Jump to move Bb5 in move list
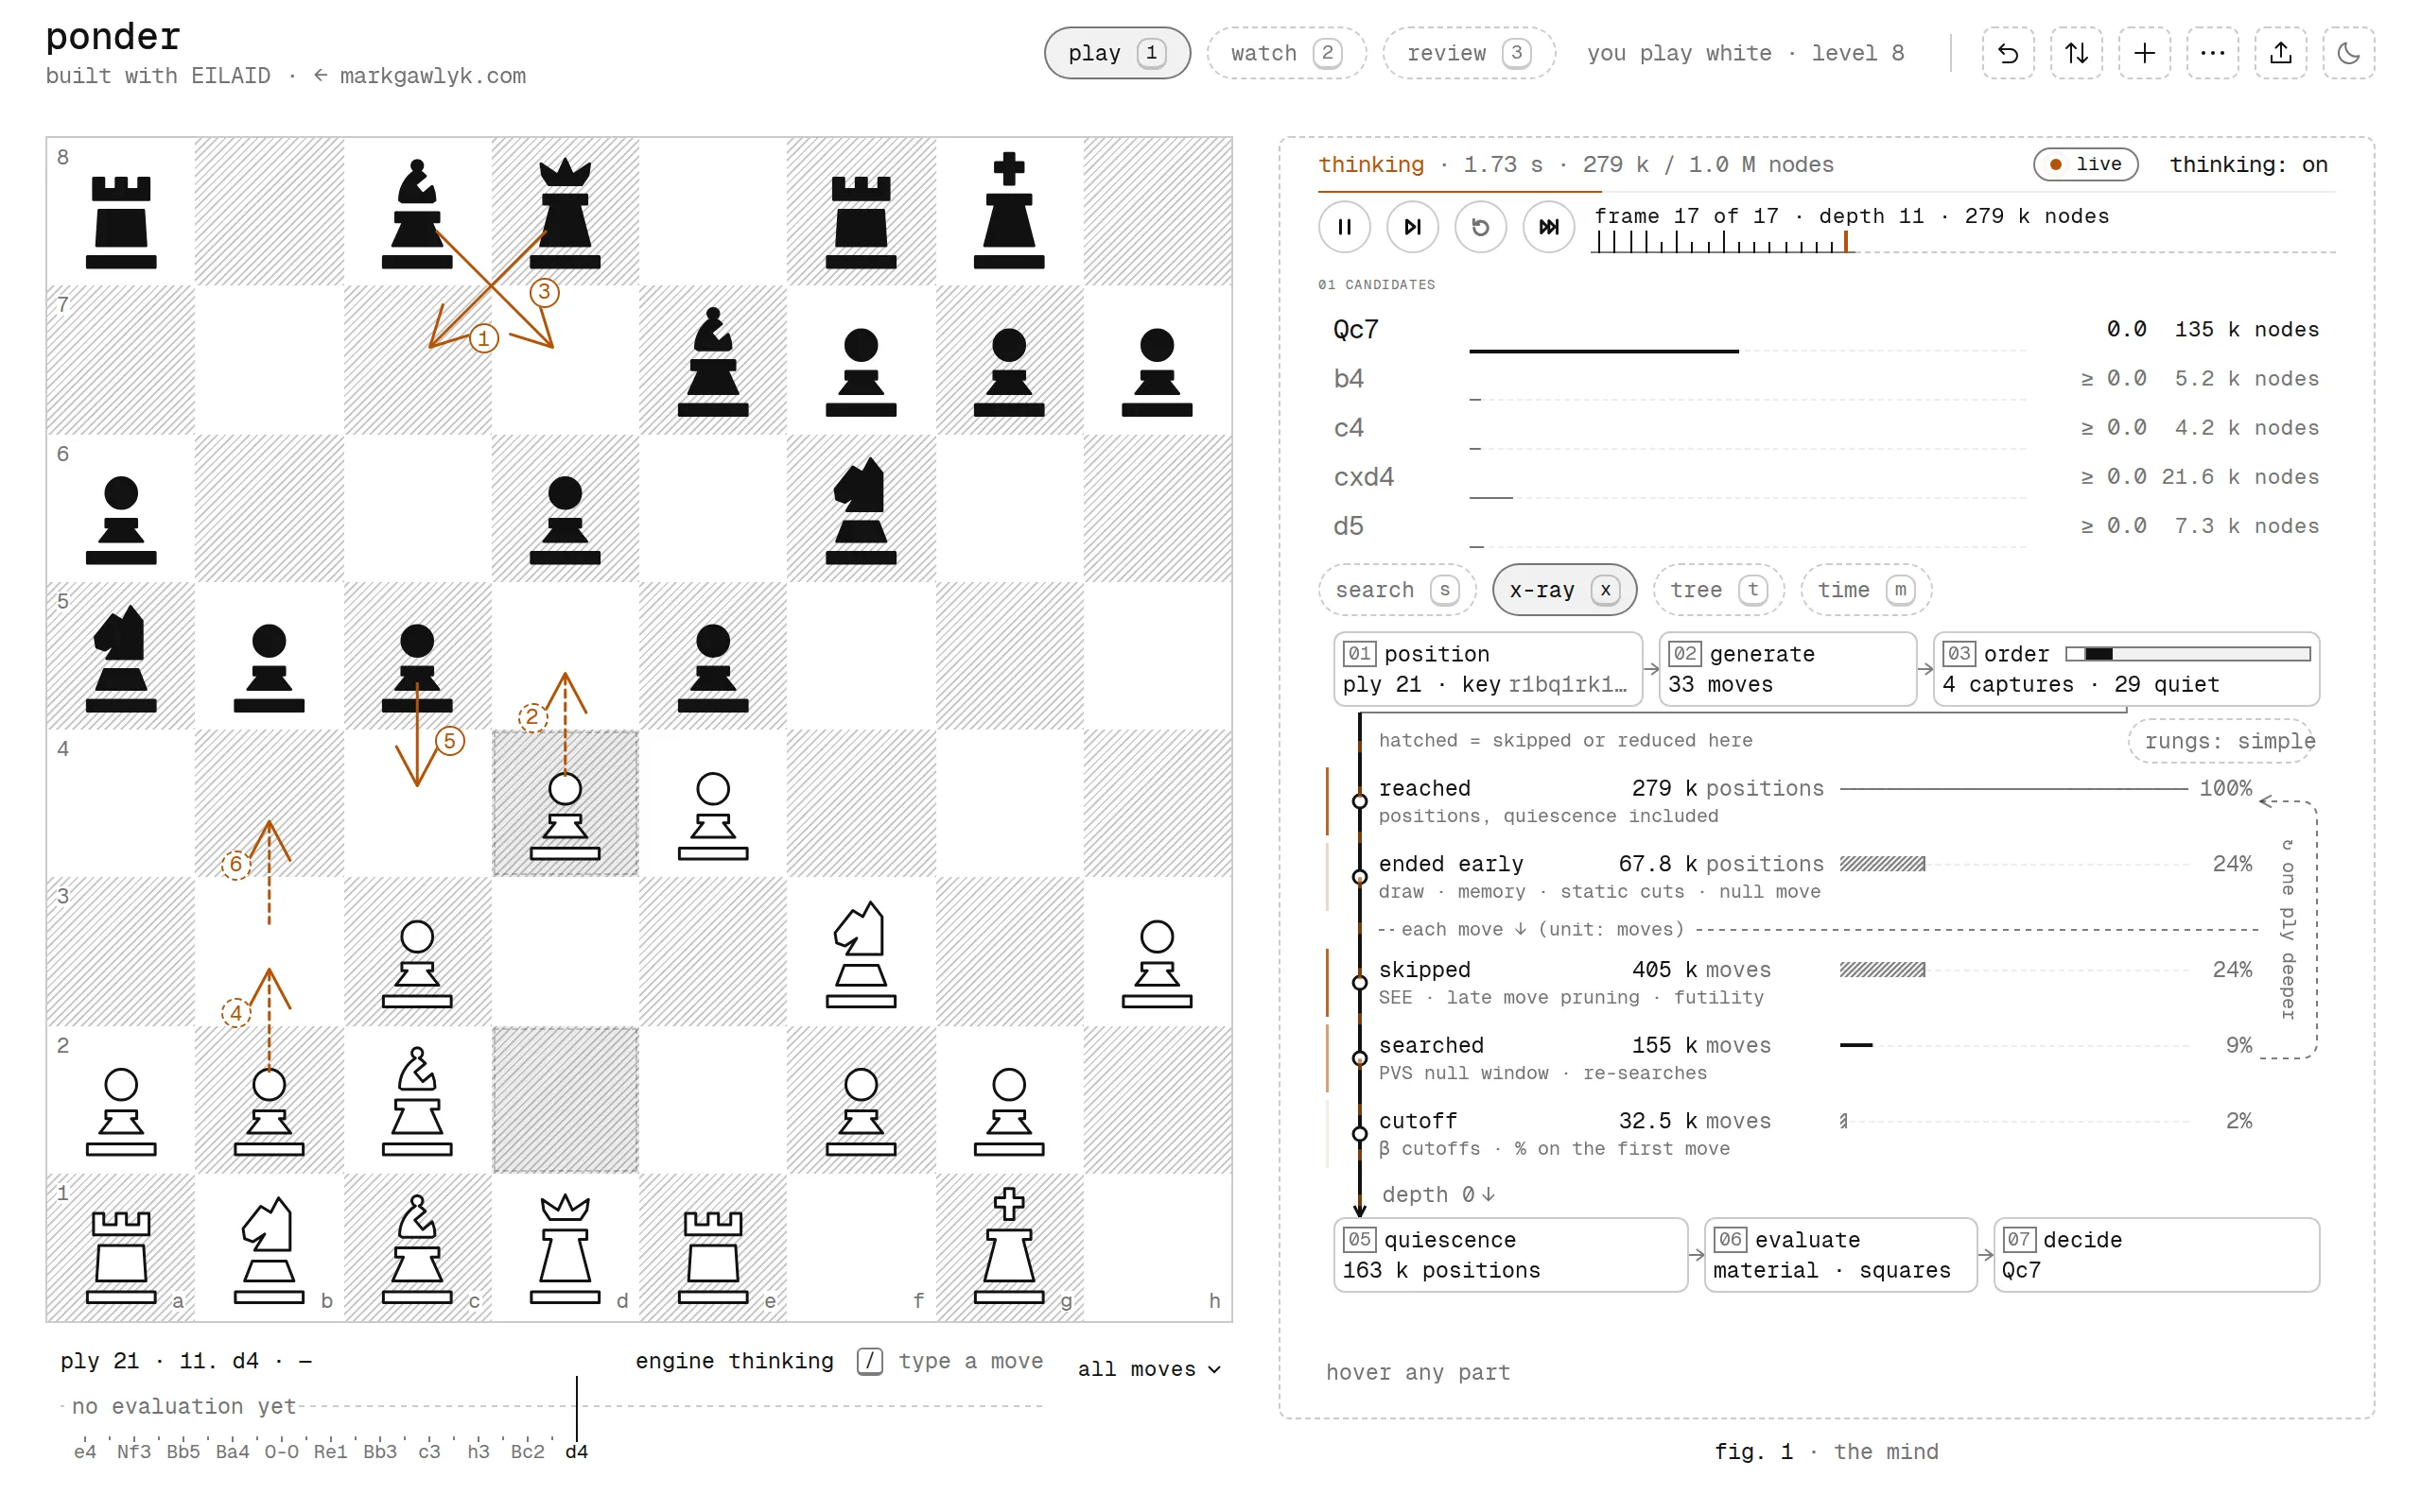 [x=183, y=1452]
